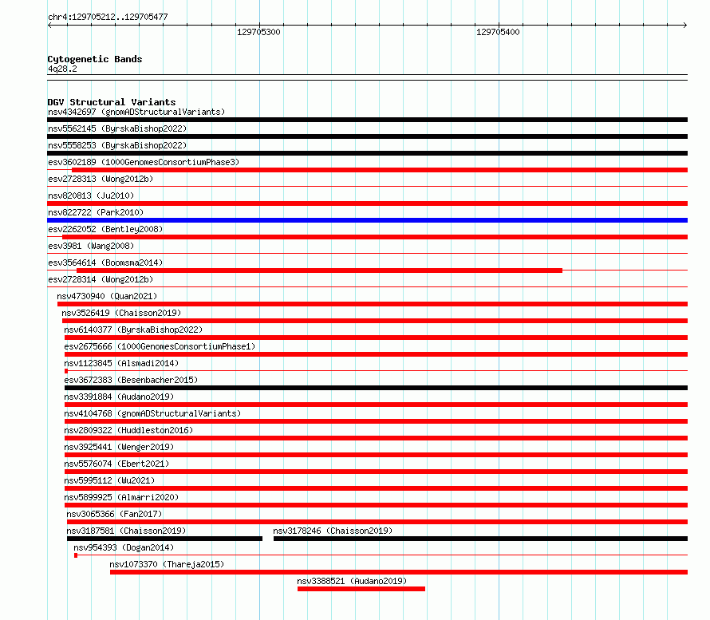
Task: Open nsv3187581 Chaisson2019 label
Action: coord(126,531)
